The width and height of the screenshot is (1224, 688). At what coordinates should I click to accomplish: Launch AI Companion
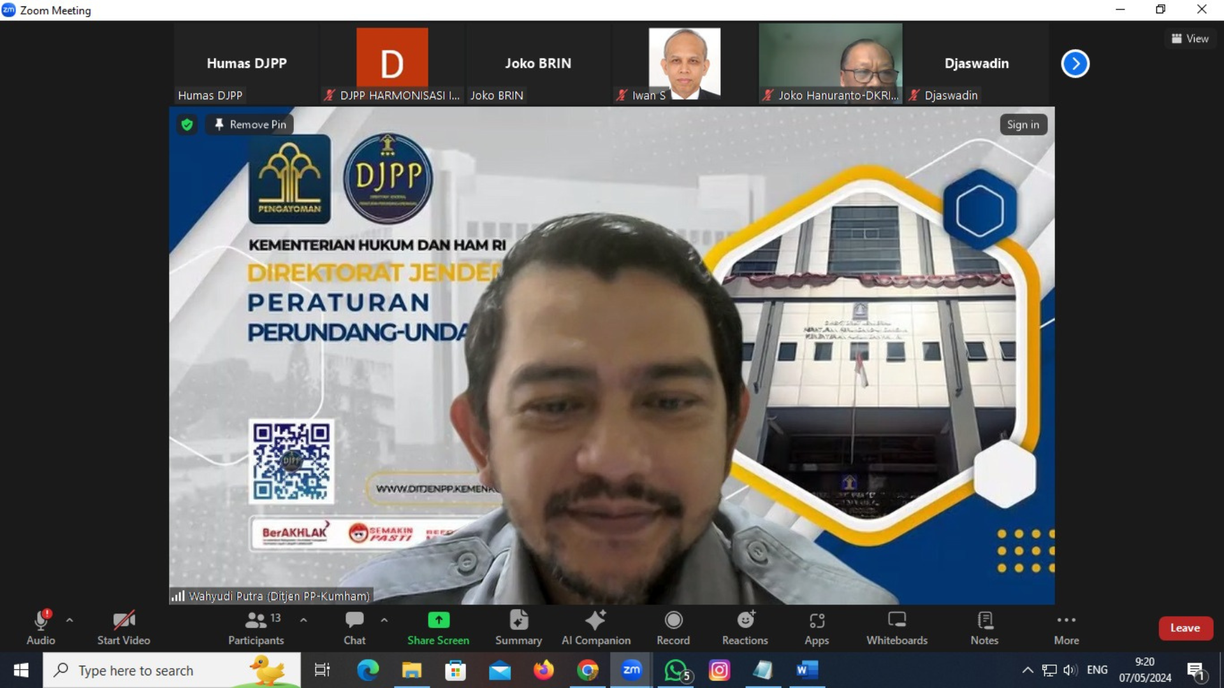click(x=596, y=627)
